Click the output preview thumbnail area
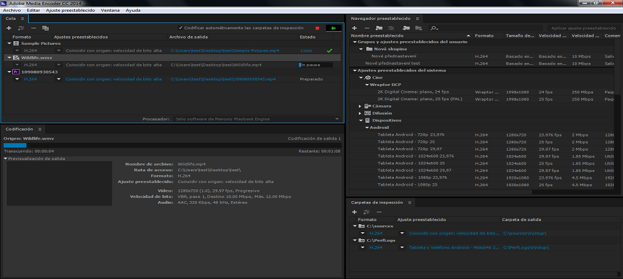The width and height of the screenshot is (623, 279). click(x=59, y=183)
